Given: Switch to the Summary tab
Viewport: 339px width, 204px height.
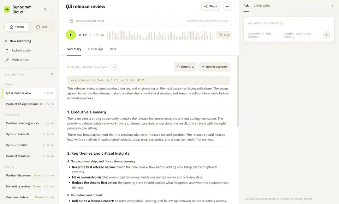Looking at the screenshot, I should point(74,49).
